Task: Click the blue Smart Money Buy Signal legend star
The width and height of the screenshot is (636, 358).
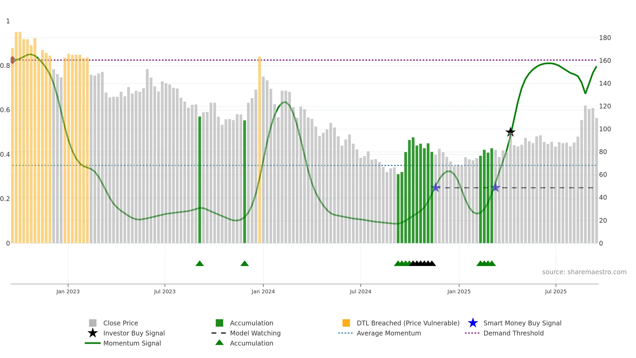Action: [x=473, y=323]
